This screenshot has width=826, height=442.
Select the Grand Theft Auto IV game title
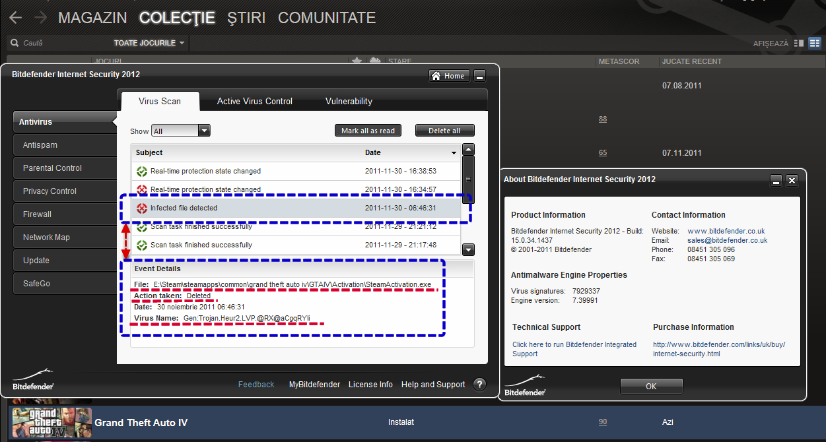tap(141, 422)
